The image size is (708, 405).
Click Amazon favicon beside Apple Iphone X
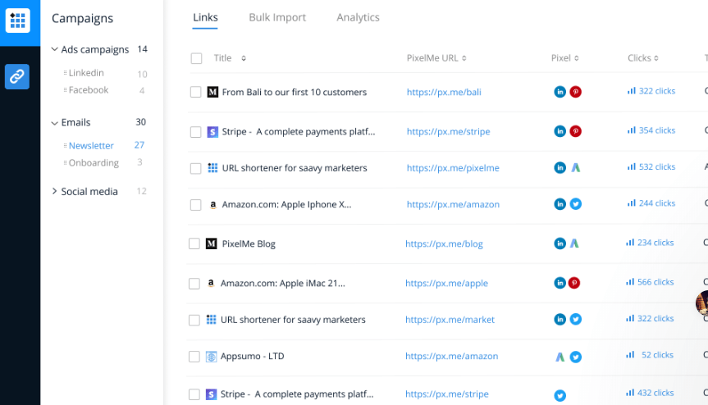point(212,205)
